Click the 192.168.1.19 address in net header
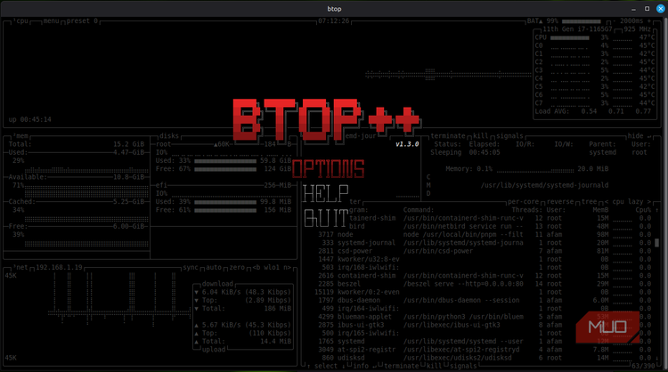Viewport: 668px width, 372px height. (59, 267)
